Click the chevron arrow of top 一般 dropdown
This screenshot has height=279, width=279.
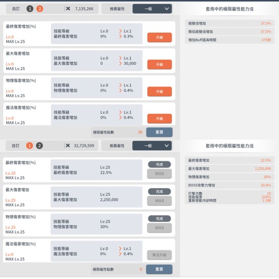coord(167,9)
